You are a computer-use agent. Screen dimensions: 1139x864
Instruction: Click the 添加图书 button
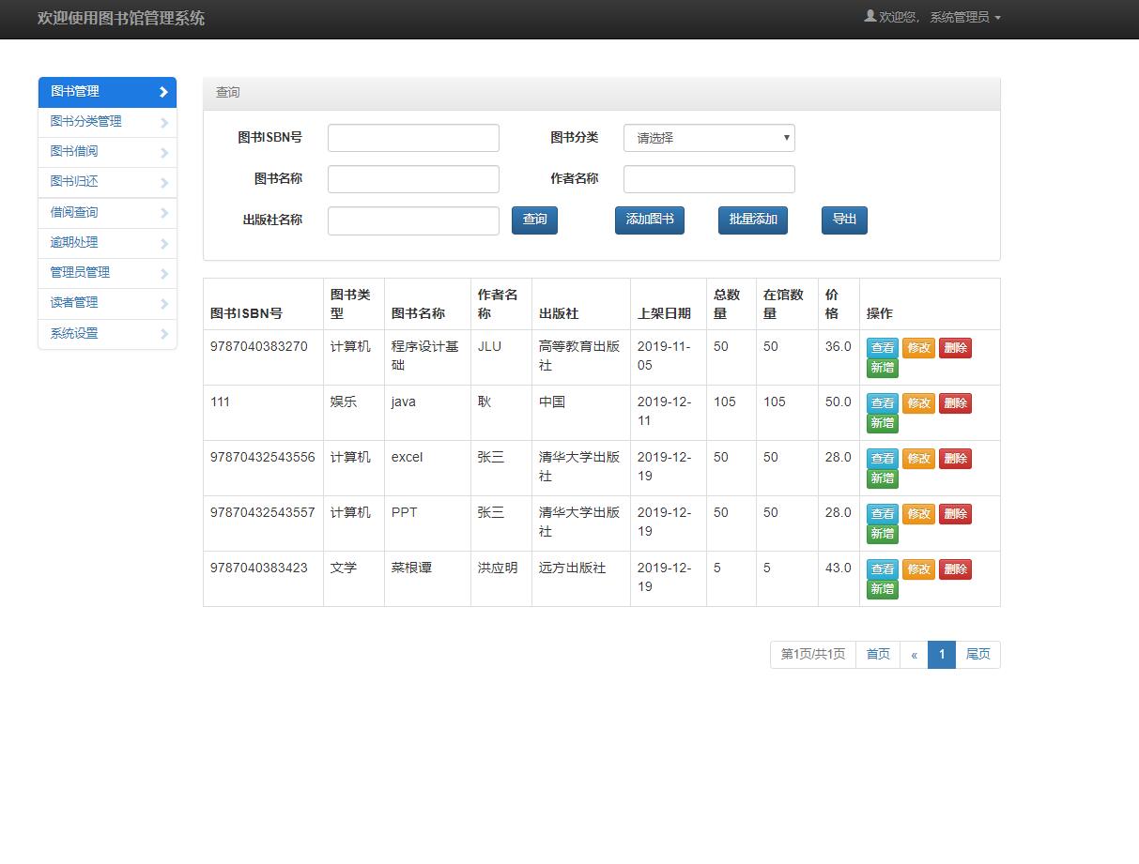click(x=649, y=220)
